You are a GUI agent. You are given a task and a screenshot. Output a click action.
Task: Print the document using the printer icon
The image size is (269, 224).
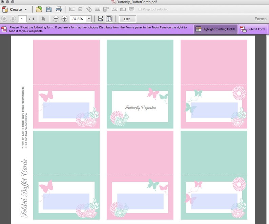click(59, 9)
